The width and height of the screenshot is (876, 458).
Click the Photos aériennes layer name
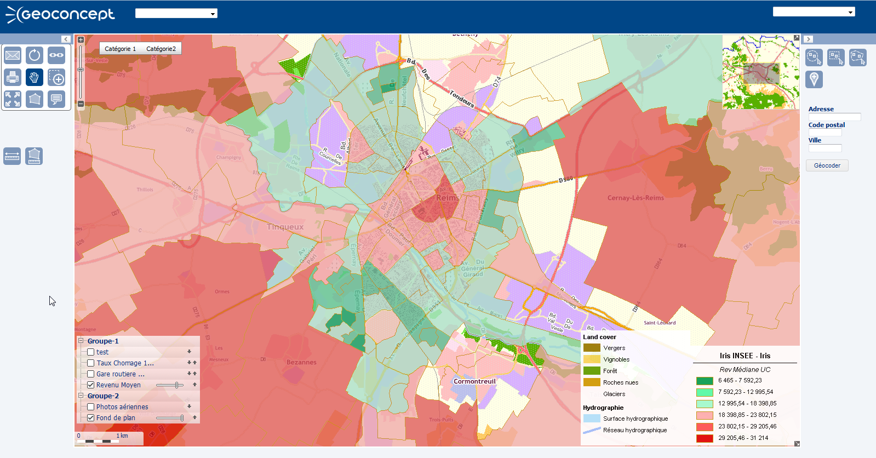[122, 407]
